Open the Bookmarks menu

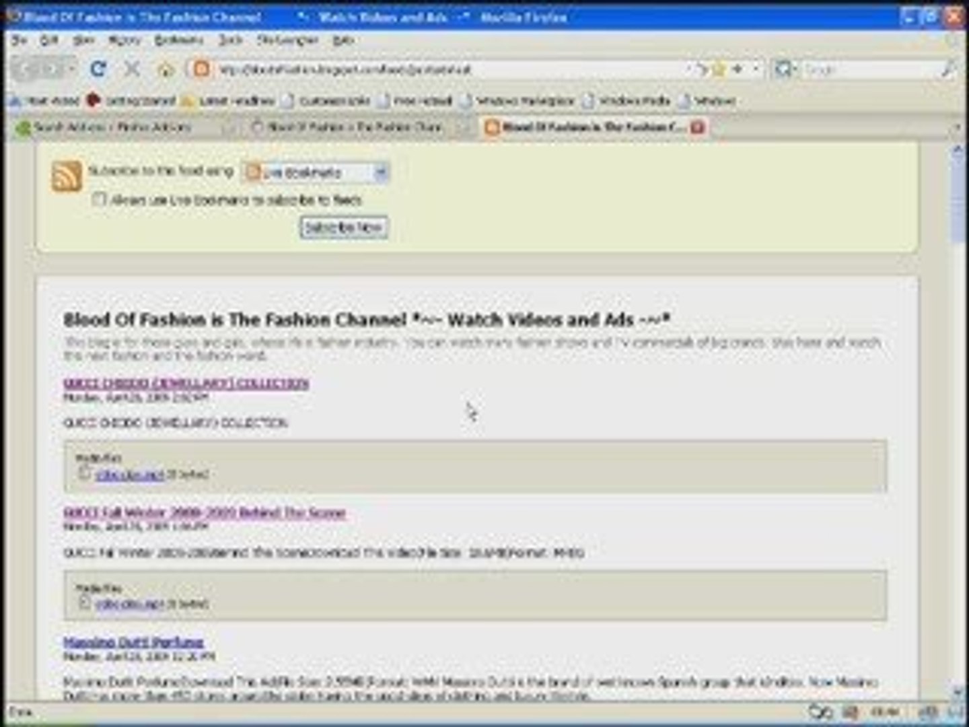click(x=179, y=40)
